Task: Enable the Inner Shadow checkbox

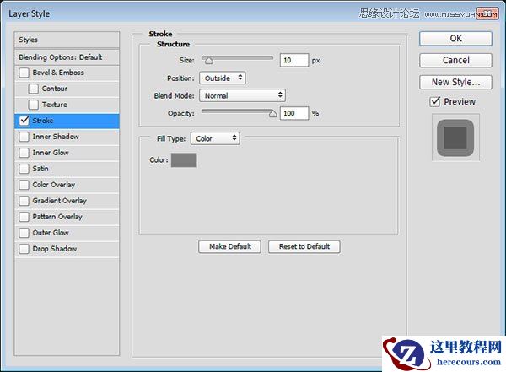Action: tap(24, 137)
